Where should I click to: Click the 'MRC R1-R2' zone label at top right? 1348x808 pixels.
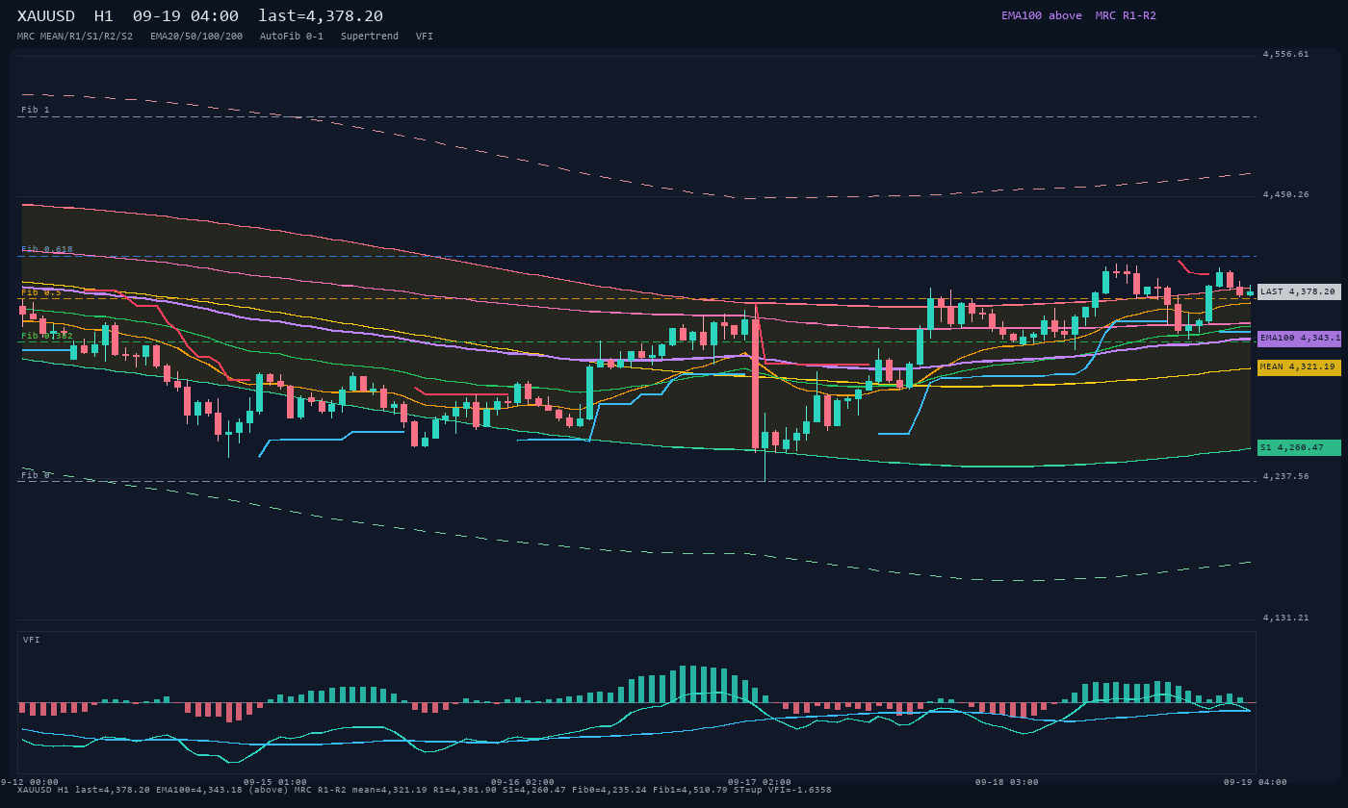(1126, 15)
